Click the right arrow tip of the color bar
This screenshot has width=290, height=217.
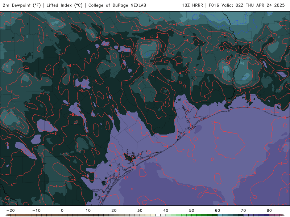coord(283,215)
